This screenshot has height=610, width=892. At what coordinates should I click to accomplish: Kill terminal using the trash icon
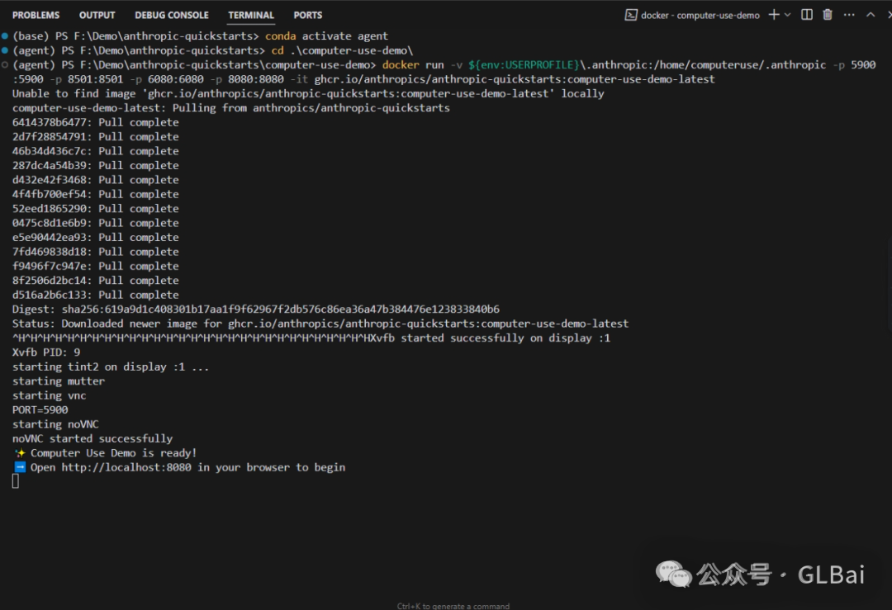[828, 15]
